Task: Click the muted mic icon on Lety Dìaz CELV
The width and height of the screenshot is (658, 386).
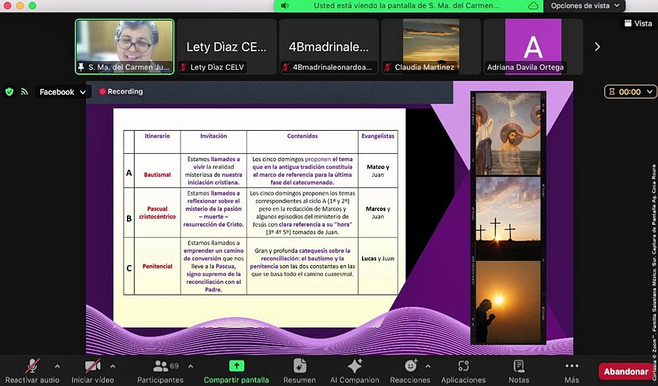Action: [x=184, y=67]
